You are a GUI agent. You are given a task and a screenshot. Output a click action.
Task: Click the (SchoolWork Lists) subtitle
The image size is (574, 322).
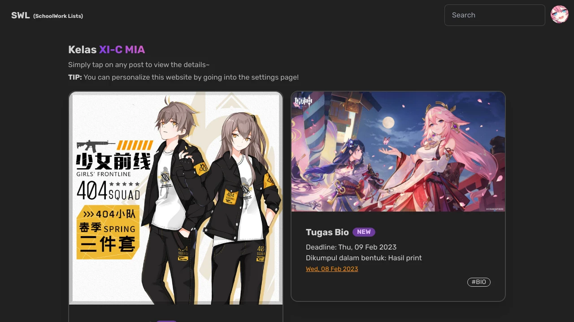(x=58, y=16)
